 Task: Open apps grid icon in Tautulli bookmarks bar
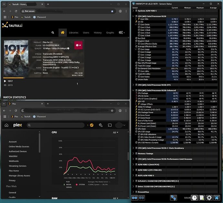tap(5, 17)
